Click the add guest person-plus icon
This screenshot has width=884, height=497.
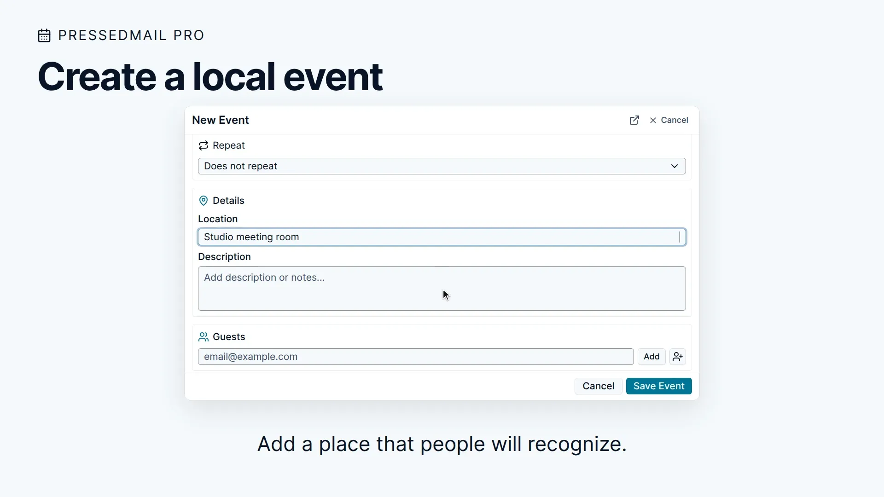[677, 357]
